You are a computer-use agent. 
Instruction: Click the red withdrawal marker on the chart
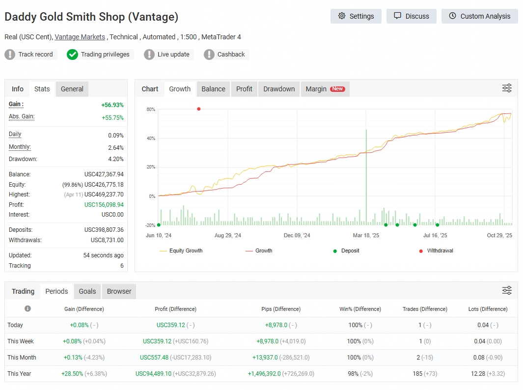198,109
